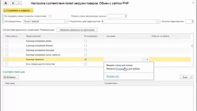
Task: Toggle Поле поиска for Единица измерения площади
Action: [x=7, y=50]
